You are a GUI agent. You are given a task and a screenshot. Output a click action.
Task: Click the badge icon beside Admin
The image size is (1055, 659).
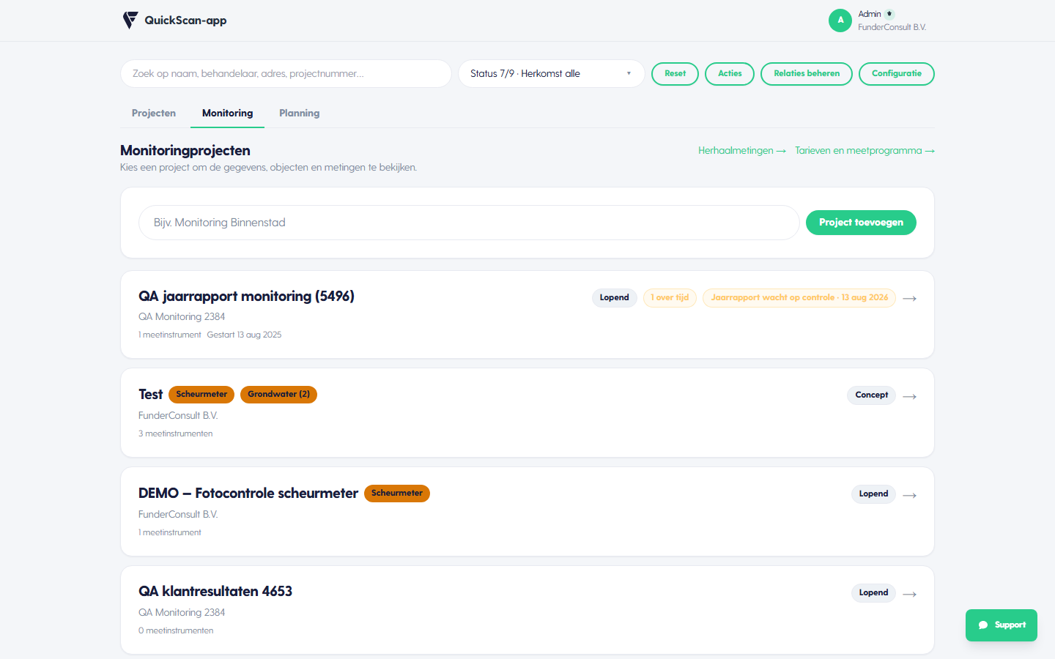coord(889,14)
